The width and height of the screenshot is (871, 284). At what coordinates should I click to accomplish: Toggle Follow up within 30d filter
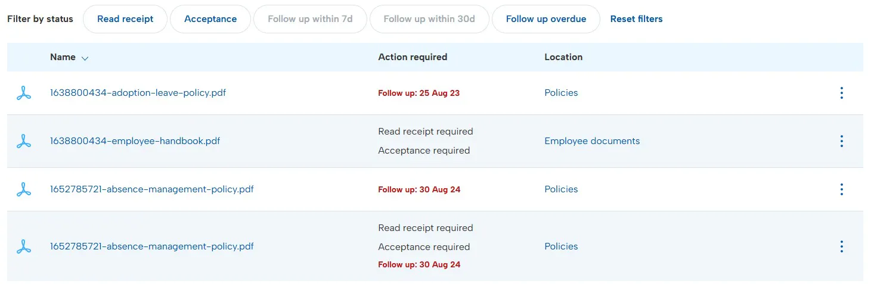coord(429,19)
